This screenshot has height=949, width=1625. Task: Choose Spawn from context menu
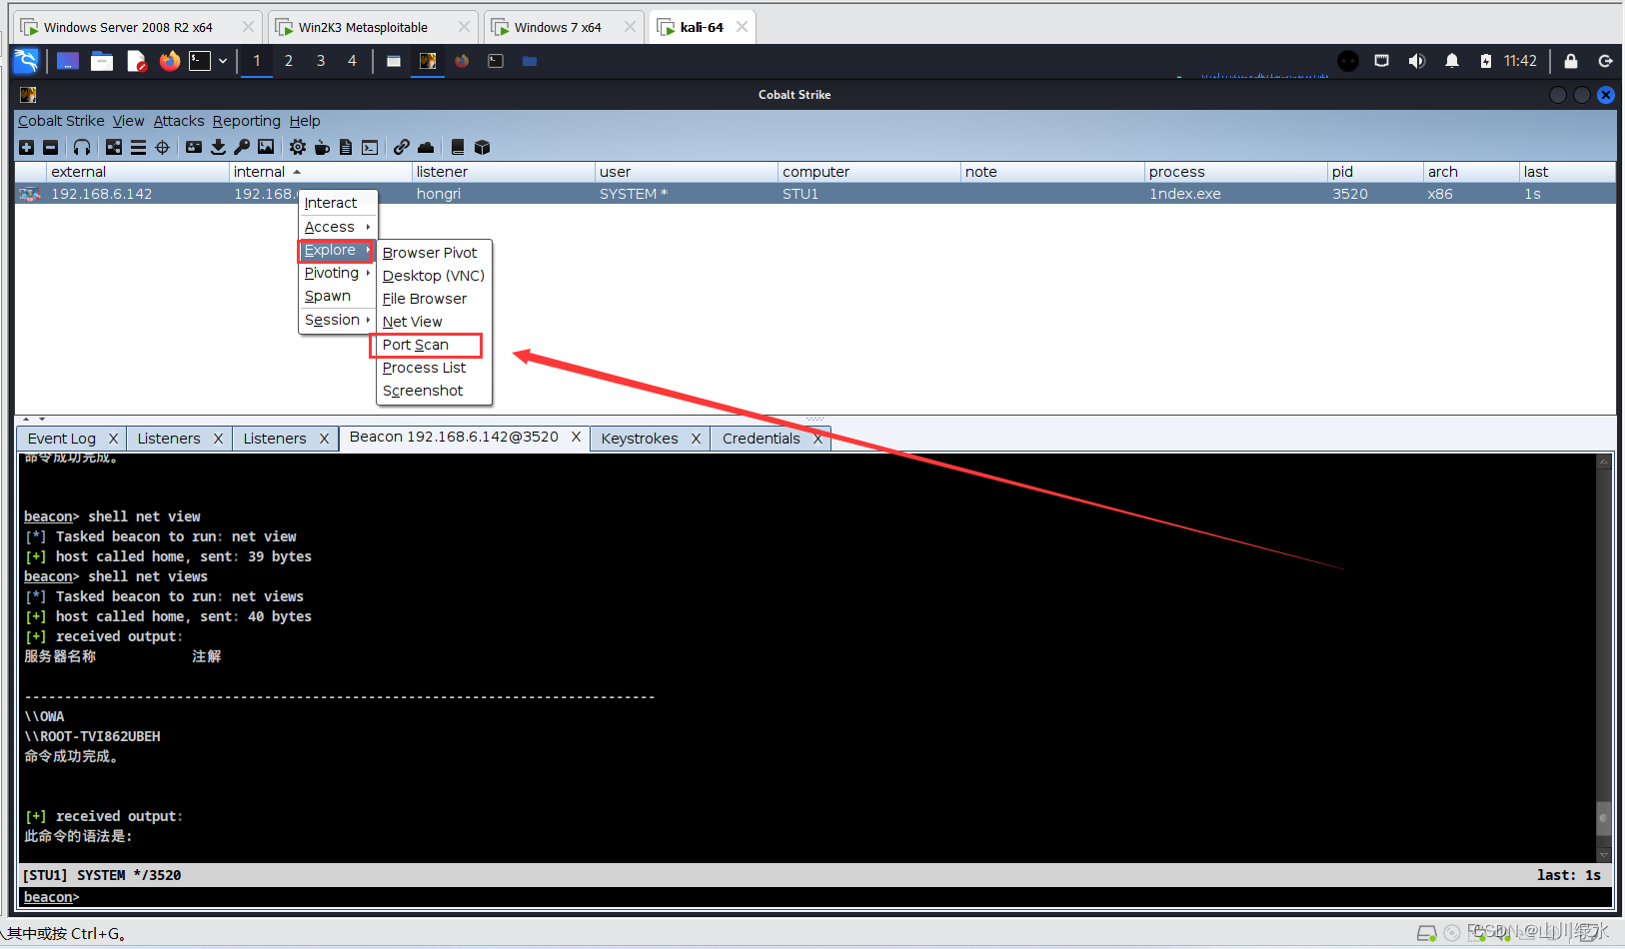(338, 296)
